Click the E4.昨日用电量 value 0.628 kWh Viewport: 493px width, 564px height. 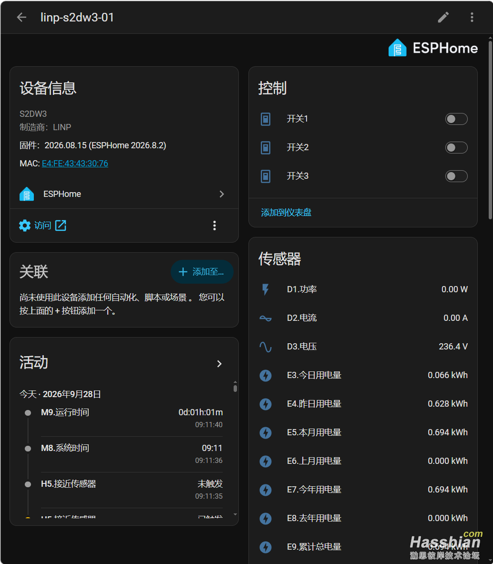448,404
